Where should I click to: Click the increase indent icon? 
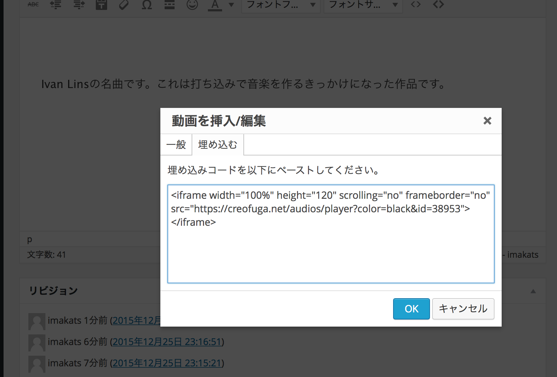pyautogui.click(x=79, y=4)
